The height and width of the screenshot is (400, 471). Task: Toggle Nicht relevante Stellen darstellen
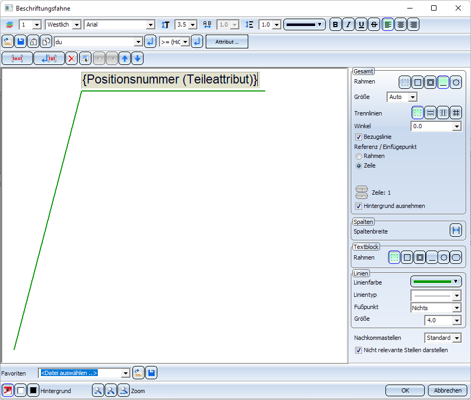pos(359,351)
